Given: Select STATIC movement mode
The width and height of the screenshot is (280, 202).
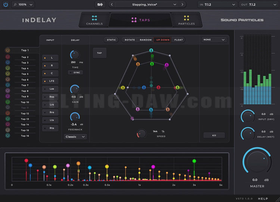Looking at the screenshot, I should pyautogui.click(x=111, y=40).
